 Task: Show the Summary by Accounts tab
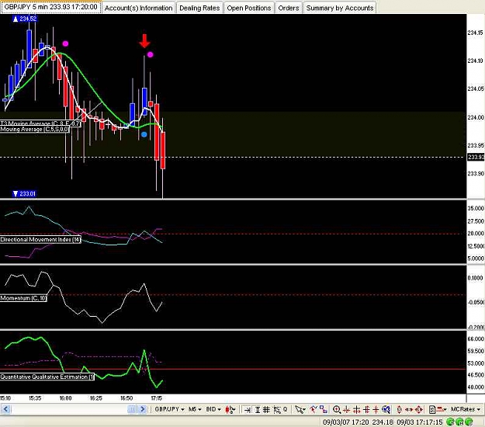point(340,8)
